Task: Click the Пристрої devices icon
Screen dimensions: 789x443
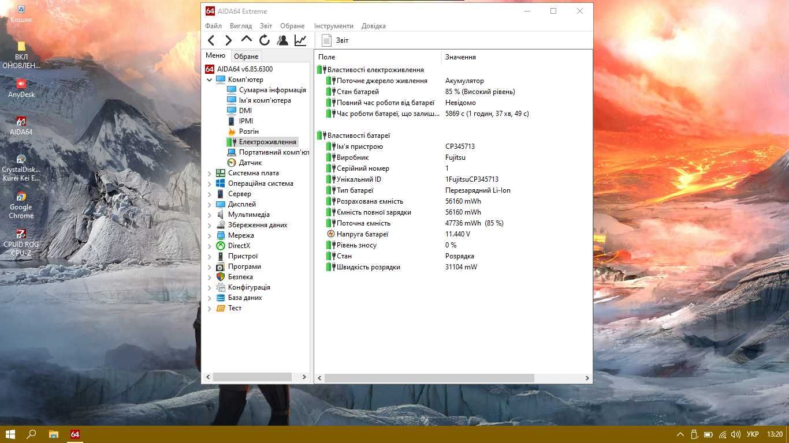Action: (221, 256)
